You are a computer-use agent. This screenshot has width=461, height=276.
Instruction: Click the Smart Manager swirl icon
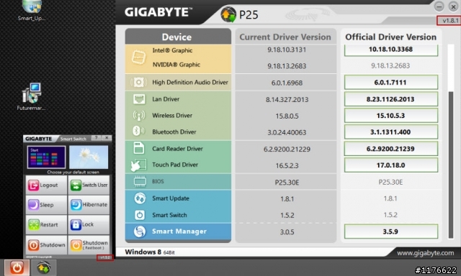point(140,231)
